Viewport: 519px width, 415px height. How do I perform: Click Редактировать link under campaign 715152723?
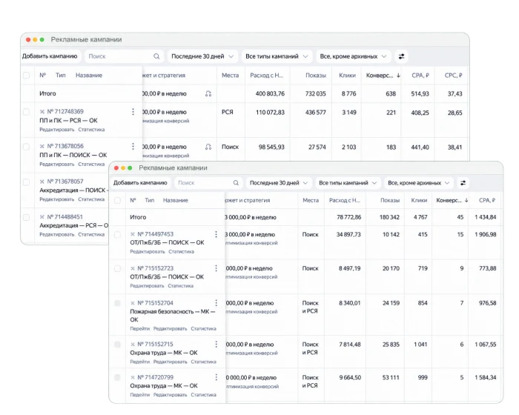(x=147, y=285)
